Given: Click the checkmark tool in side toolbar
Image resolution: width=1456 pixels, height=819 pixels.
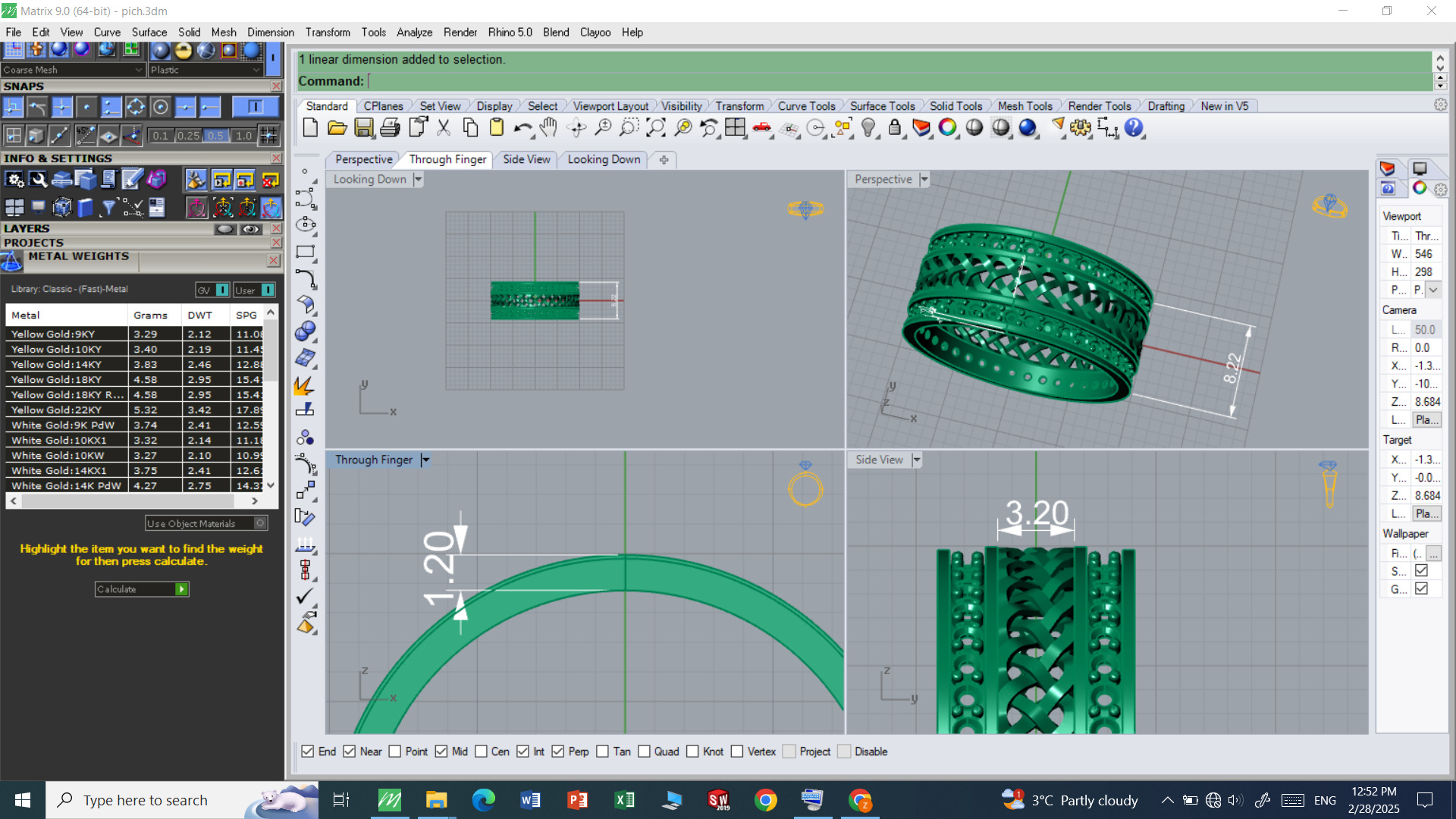Looking at the screenshot, I should tap(305, 596).
